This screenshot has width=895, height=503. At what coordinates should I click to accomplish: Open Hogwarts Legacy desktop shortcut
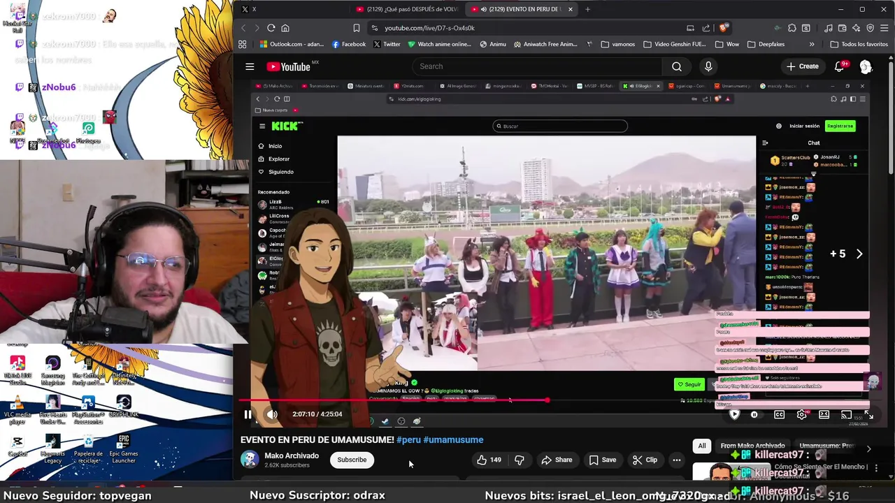point(52,449)
